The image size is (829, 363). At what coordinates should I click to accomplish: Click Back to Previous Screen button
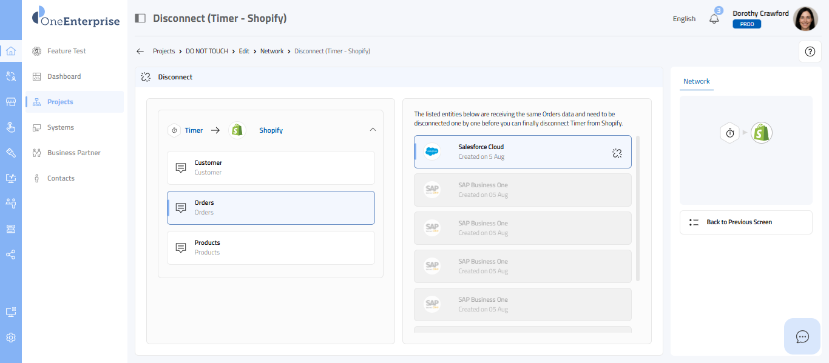point(746,222)
